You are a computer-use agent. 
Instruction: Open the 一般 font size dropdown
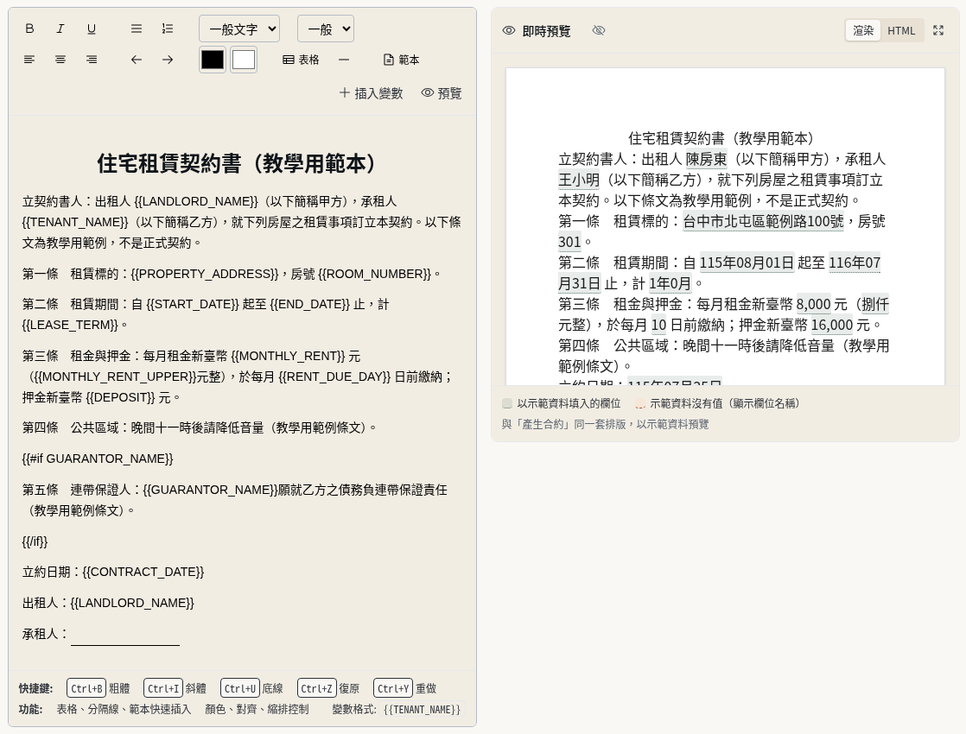point(325,29)
